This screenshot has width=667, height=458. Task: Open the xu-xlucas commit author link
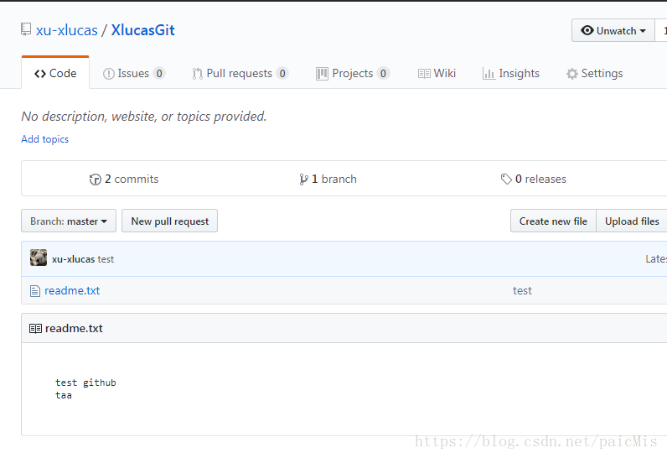click(73, 259)
